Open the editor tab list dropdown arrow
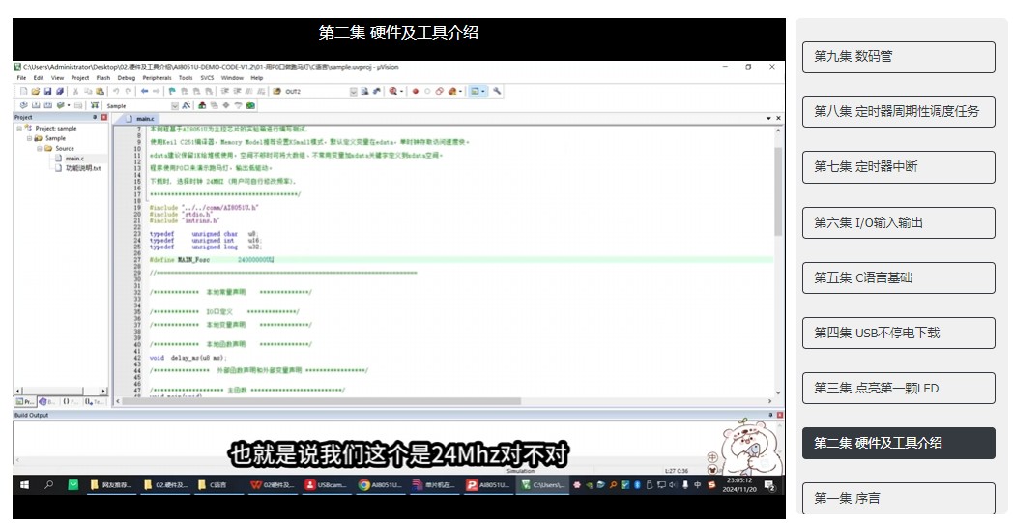This screenshot has width=1013, height=523. coord(768,118)
